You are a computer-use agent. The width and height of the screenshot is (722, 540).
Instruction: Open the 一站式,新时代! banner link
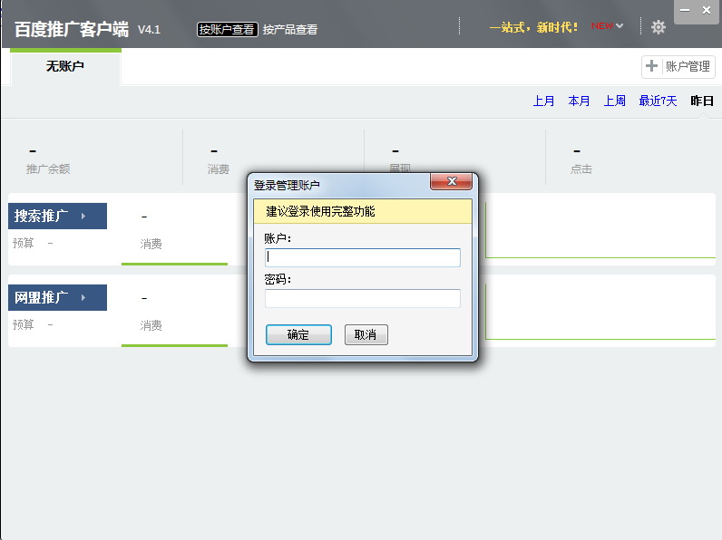(x=533, y=27)
